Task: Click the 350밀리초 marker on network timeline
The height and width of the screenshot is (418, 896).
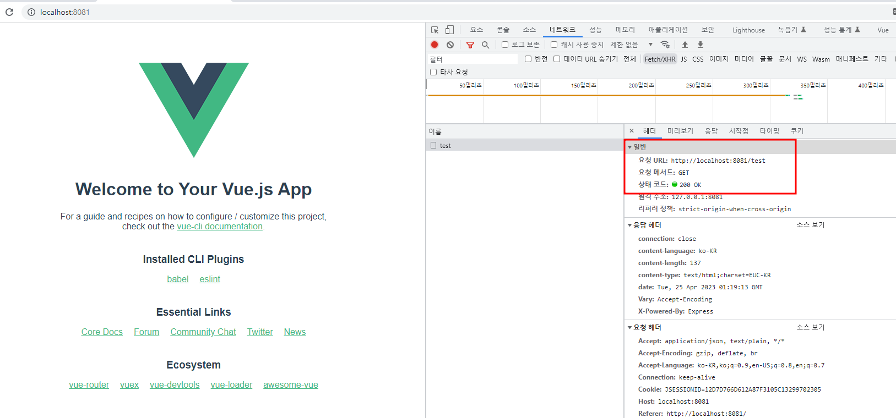Action: point(813,85)
